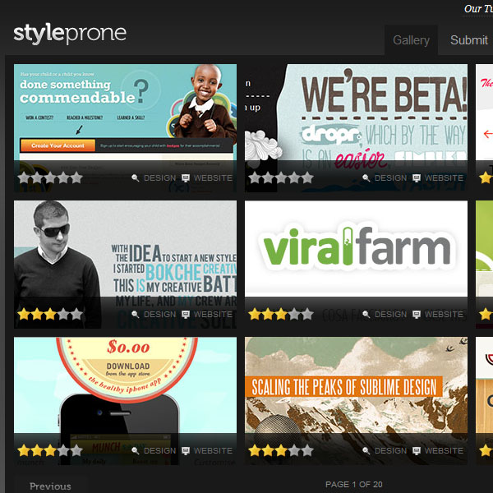Viewport: 493px width, 493px height.
Task: Rate Scaling Peaks card five stars
Action: pyautogui.click(x=307, y=450)
